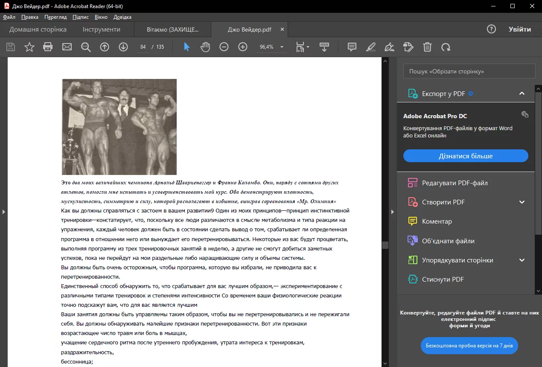Viewport: 542px width, 367px height.
Task: Go to previous page arrow
Action: tap(105, 47)
